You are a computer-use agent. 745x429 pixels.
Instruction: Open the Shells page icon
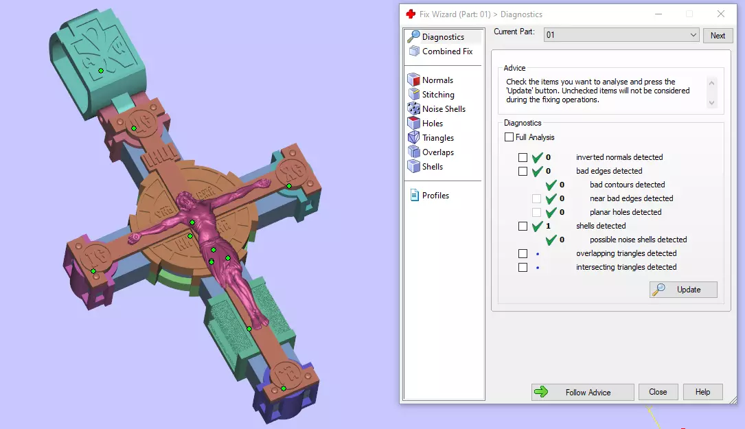[414, 166]
